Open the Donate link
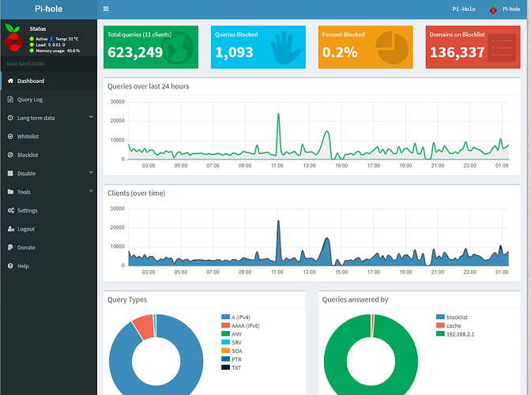The image size is (531, 395). (x=49, y=247)
